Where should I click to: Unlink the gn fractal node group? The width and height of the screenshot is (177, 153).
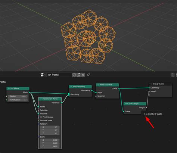coord(83,75)
